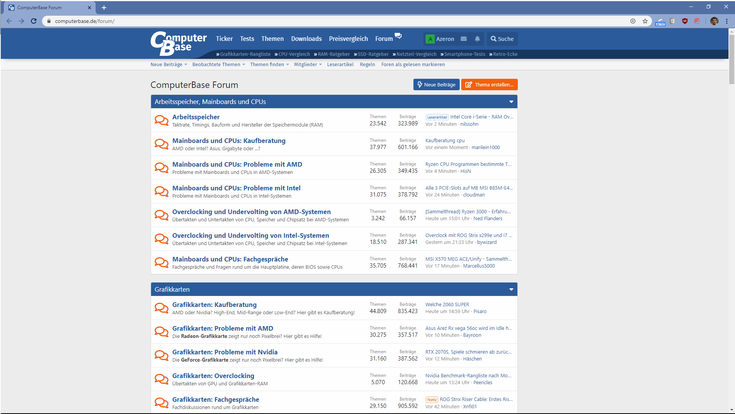
Task: Expand the Neue Beiträge dropdown menu
Action: 186,64
